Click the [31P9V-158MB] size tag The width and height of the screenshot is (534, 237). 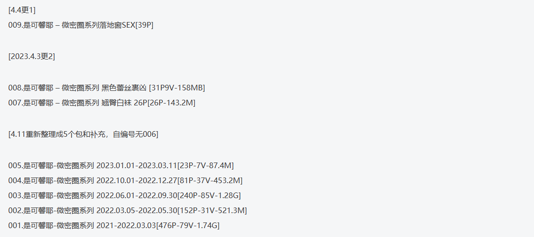tap(177, 88)
